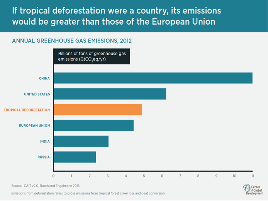Click the UNITED STATES axis label
This screenshot has width=268, height=201.
37,94
